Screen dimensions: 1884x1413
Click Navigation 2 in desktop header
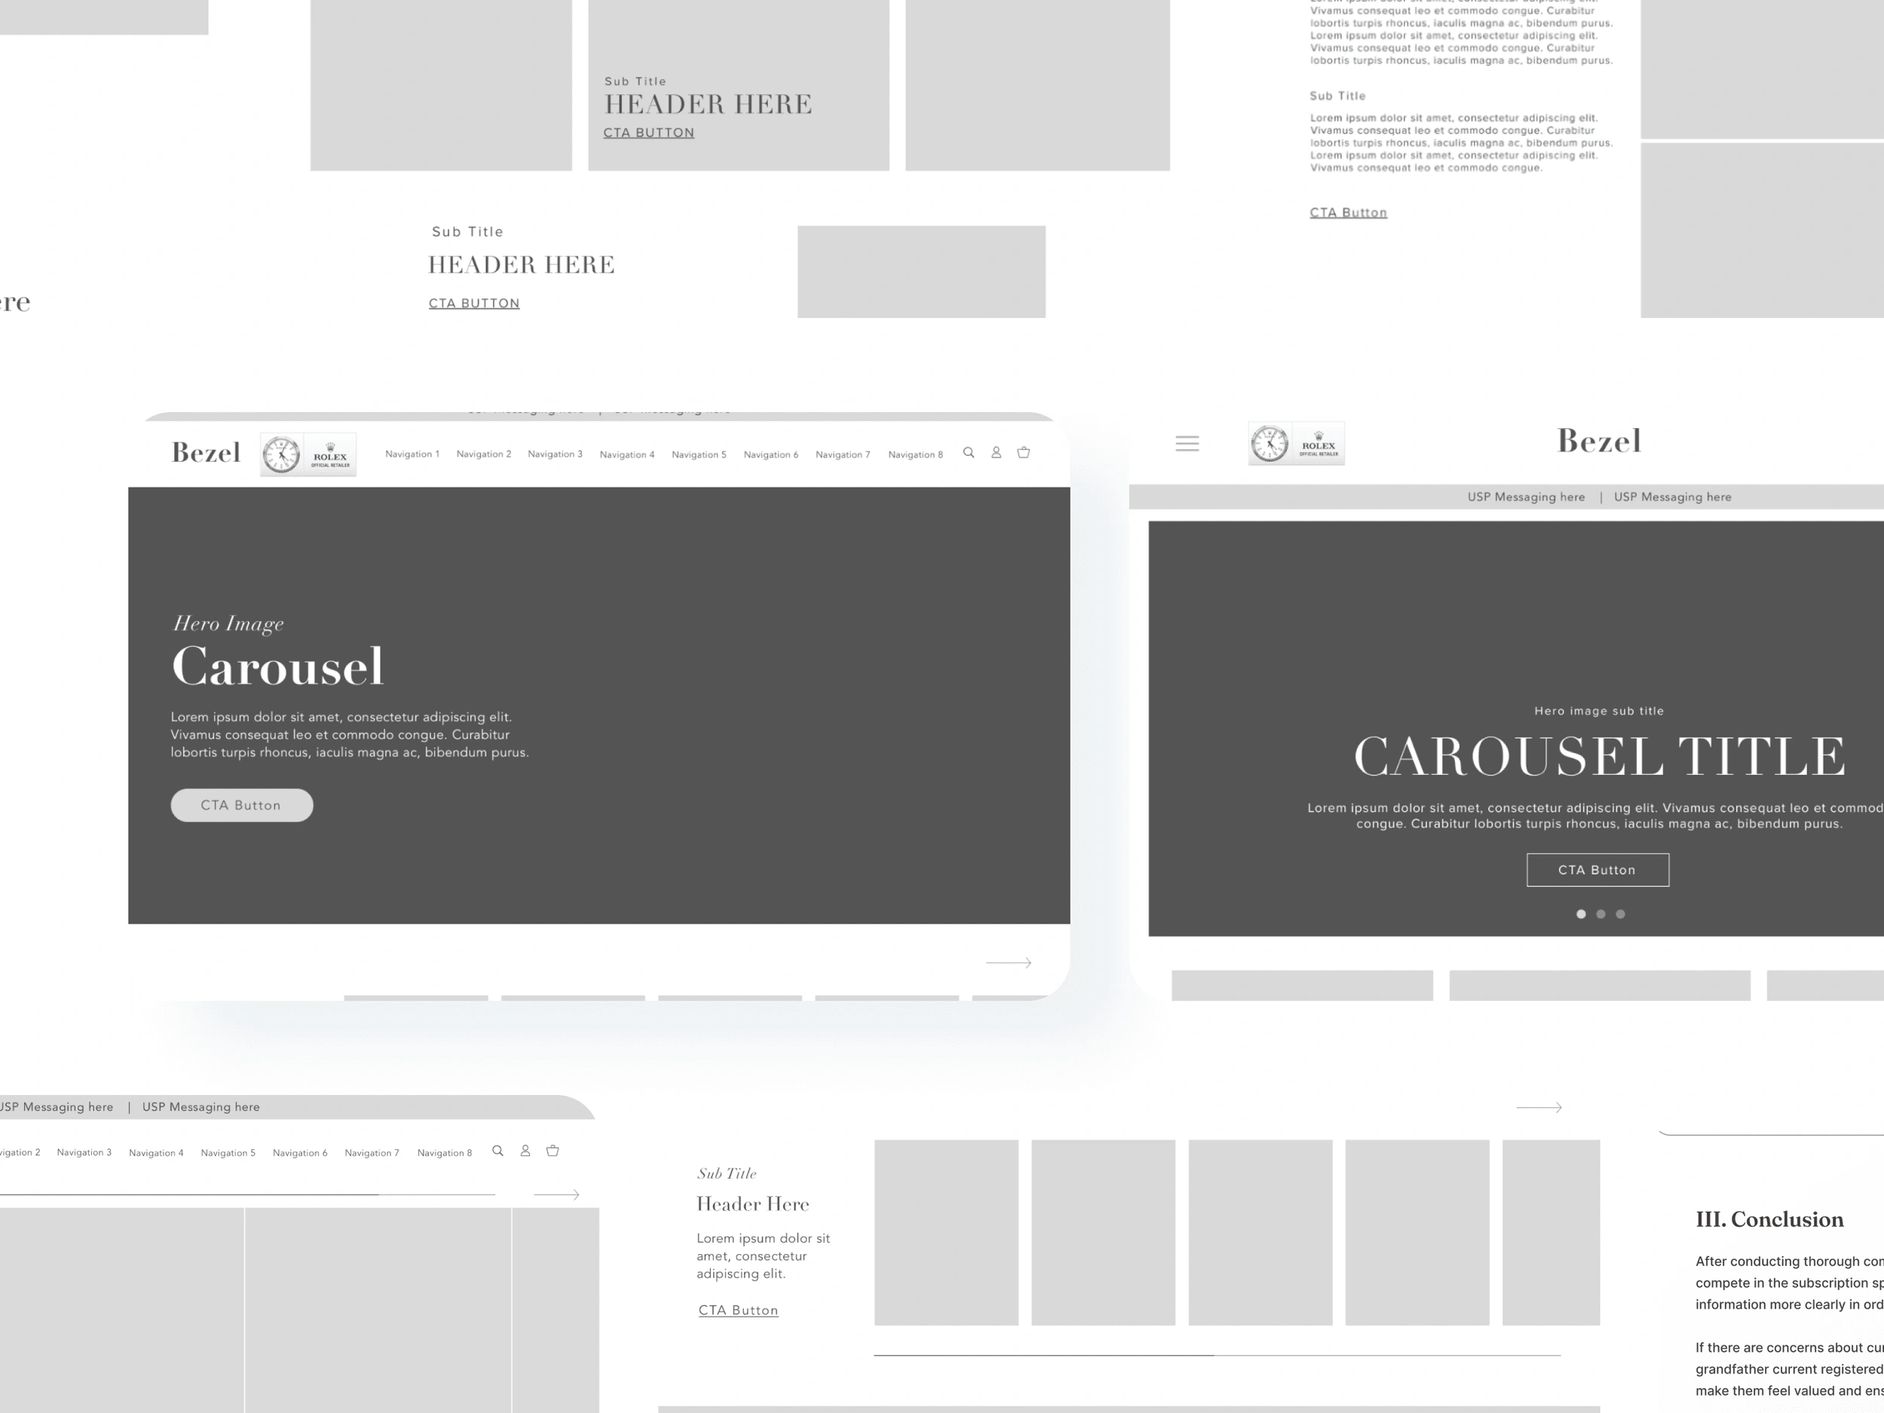click(x=482, y=454)
